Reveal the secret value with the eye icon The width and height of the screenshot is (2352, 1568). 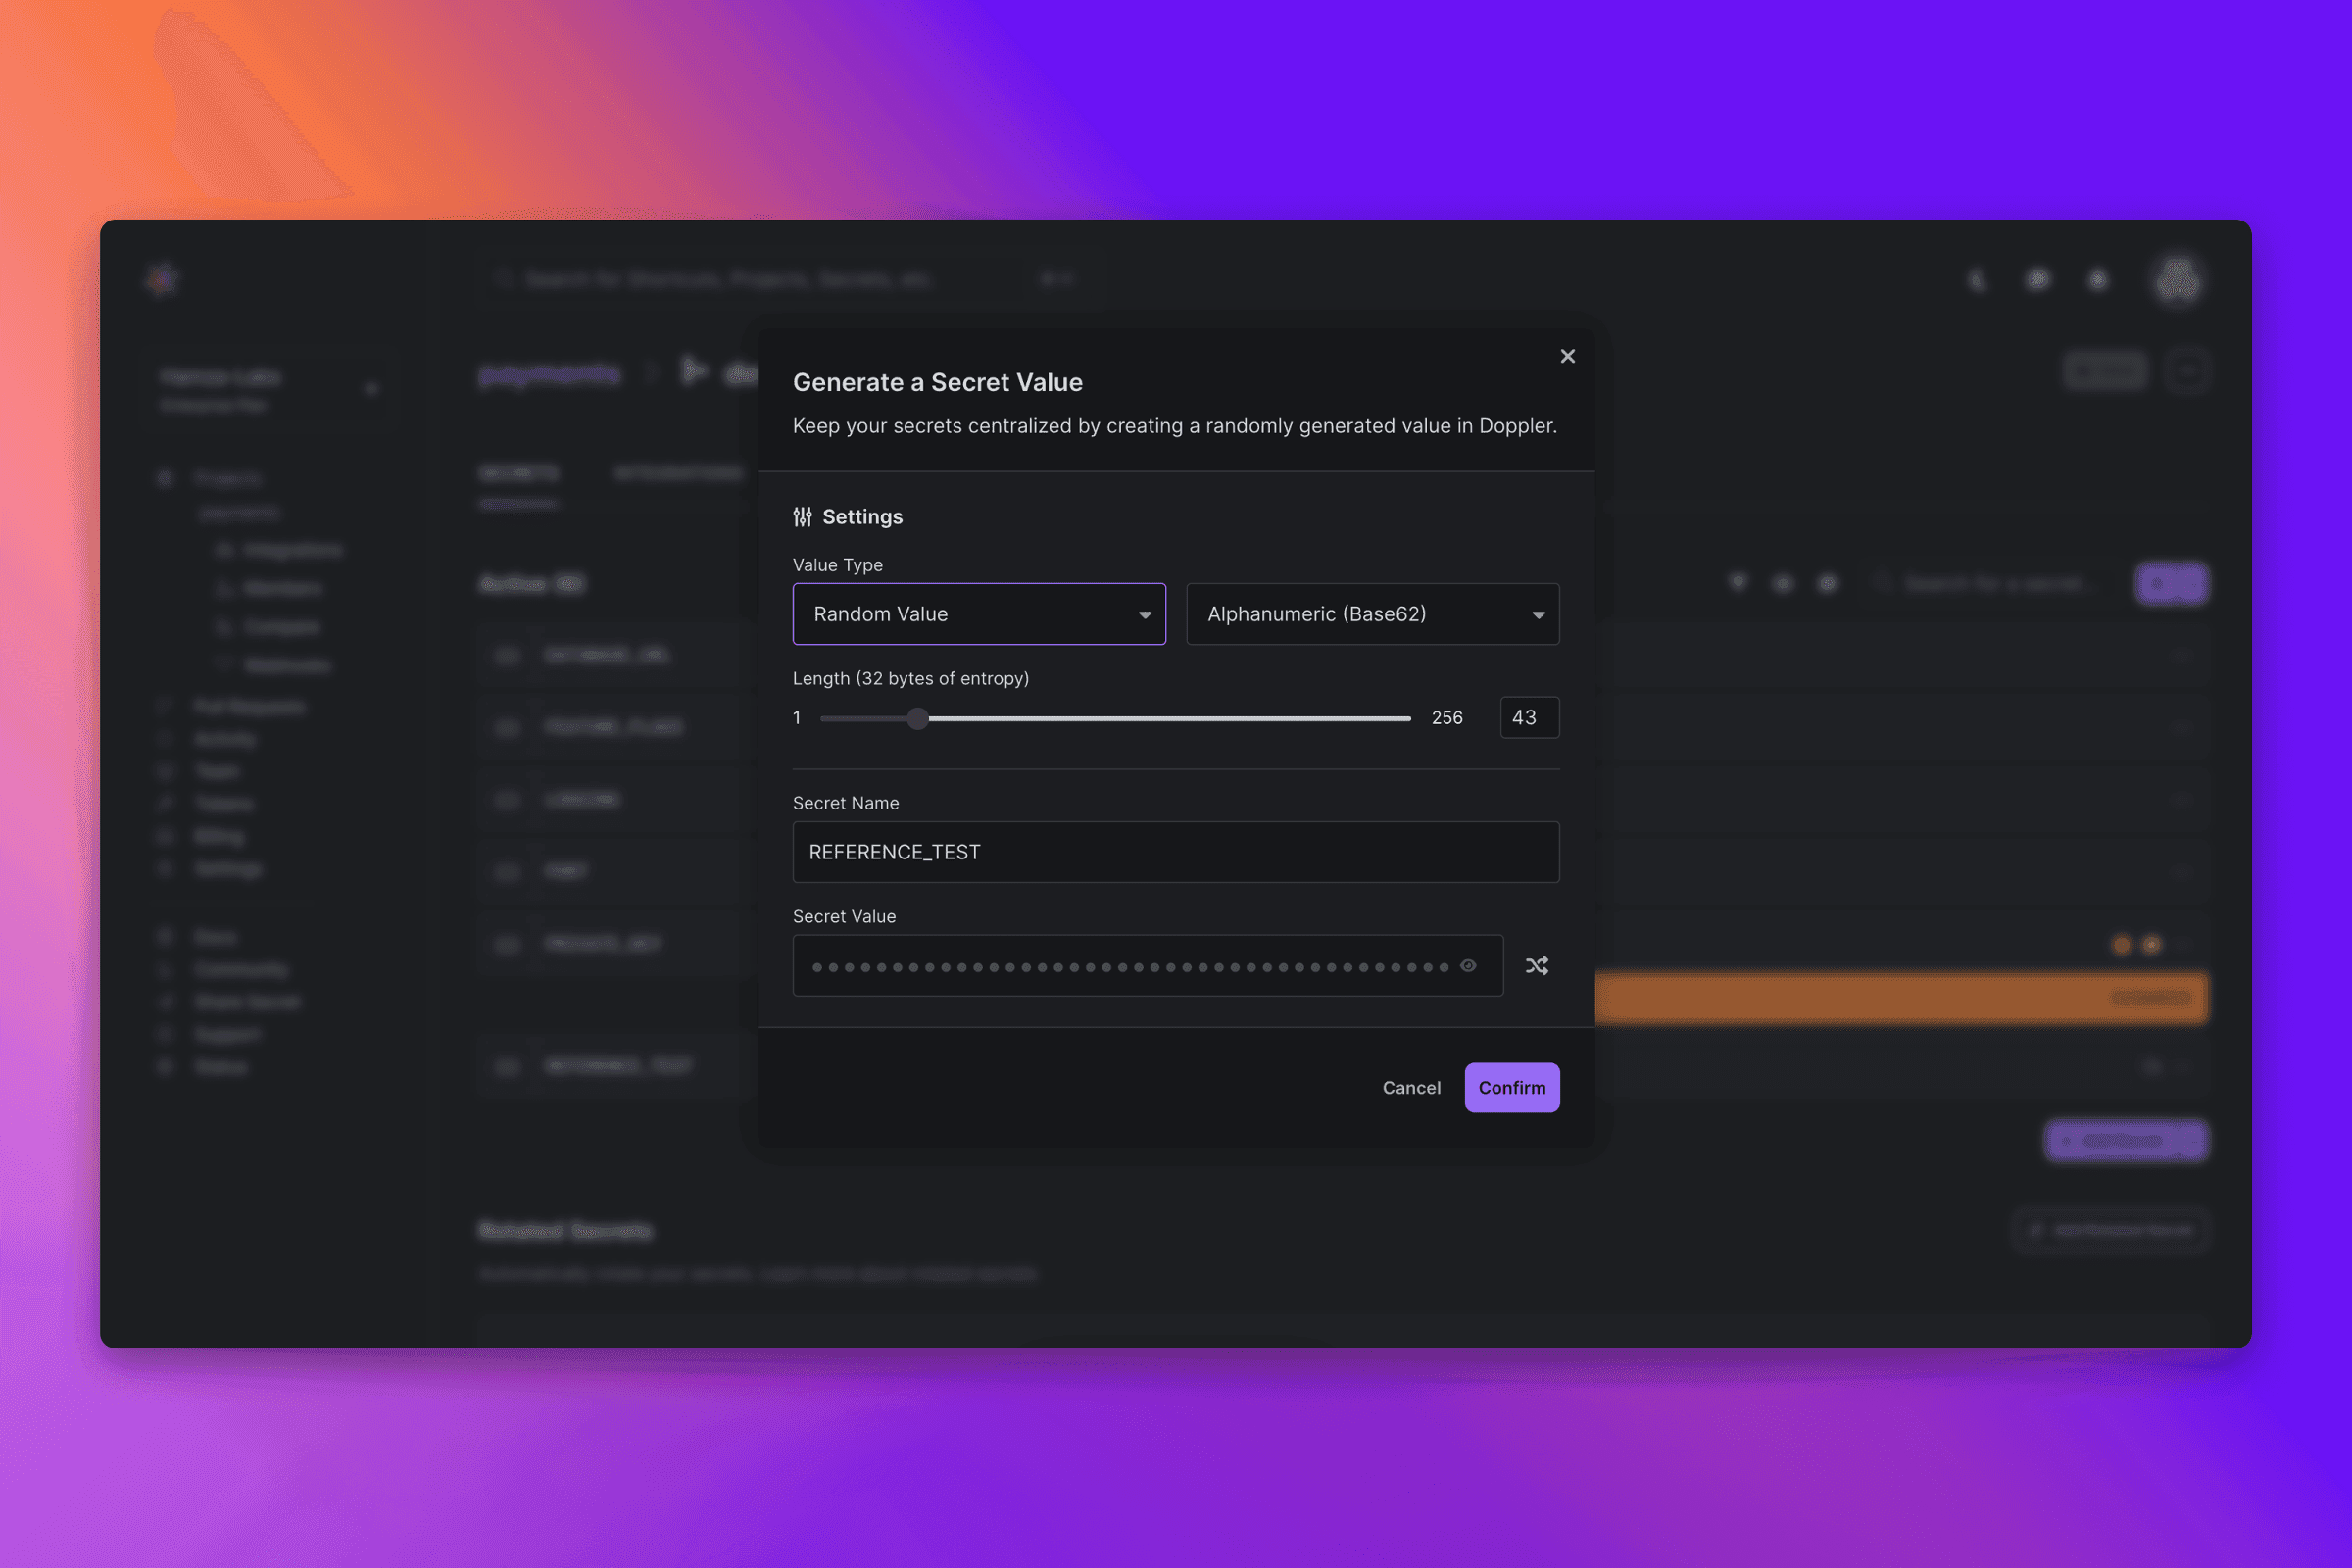[1468, 965]
